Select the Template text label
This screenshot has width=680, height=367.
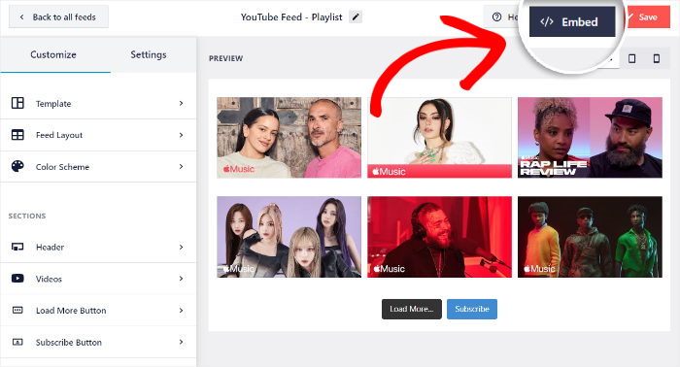53,104
